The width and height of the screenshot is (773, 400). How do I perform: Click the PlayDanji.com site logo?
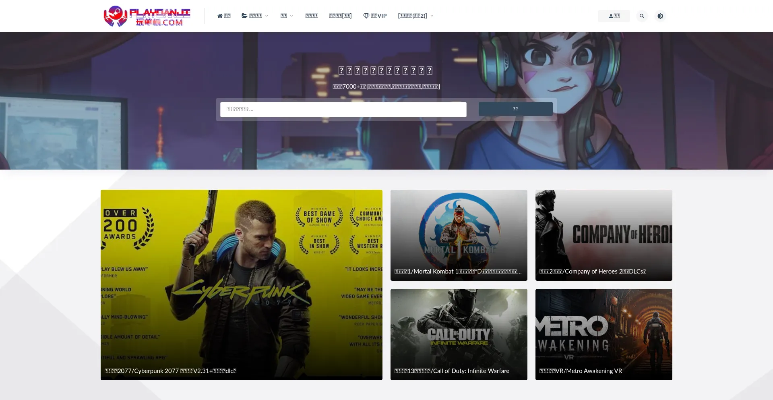pos(147,16)
